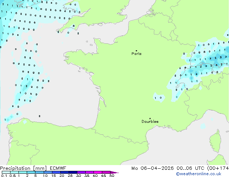Click the '0.5' legend scale label
The height and width of the screenshot is (177, 229).
pos(12,176)
